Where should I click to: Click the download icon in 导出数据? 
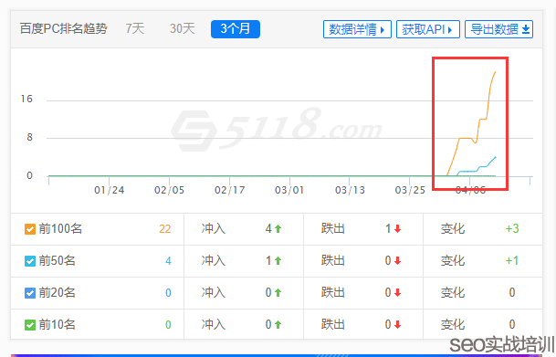coord(526,29)
